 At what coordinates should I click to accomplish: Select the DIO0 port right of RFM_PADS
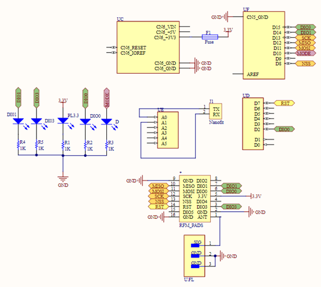click(x=231, y=191)
